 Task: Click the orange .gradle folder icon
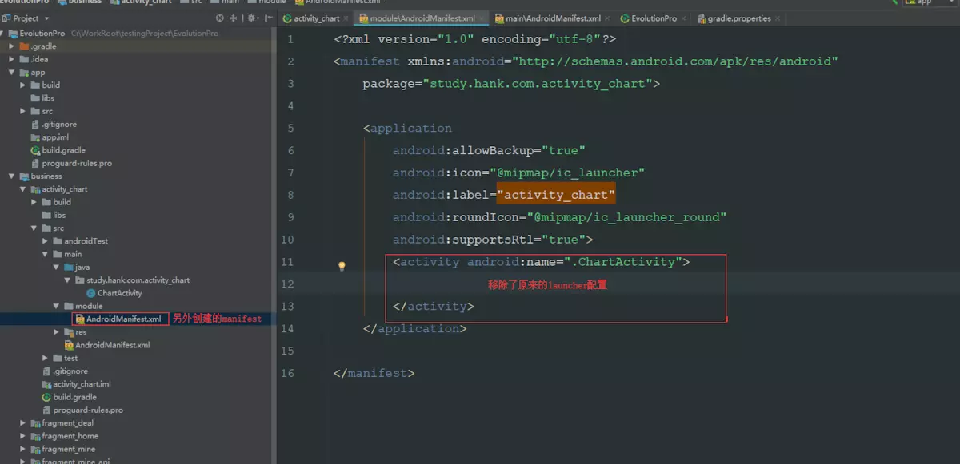[x=24, y=46]
